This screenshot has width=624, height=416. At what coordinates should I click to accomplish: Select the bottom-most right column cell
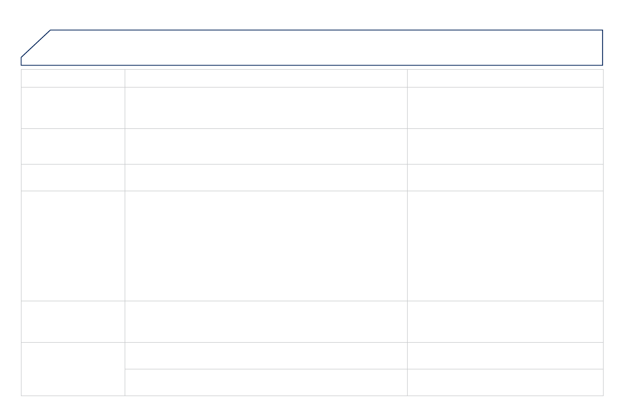(505, 382)
